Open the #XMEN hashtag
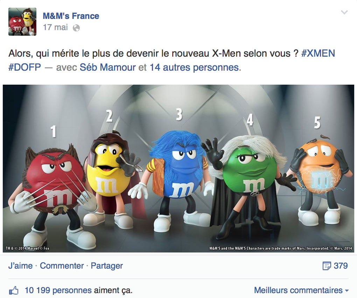357x298 pixels. [x=318, y=54]
